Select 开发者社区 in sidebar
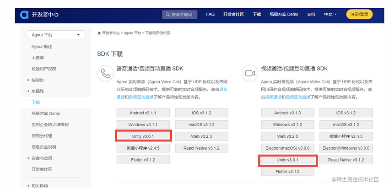This screenshot has height=189, width=389. pyautogui.click(x=42, y=169)
